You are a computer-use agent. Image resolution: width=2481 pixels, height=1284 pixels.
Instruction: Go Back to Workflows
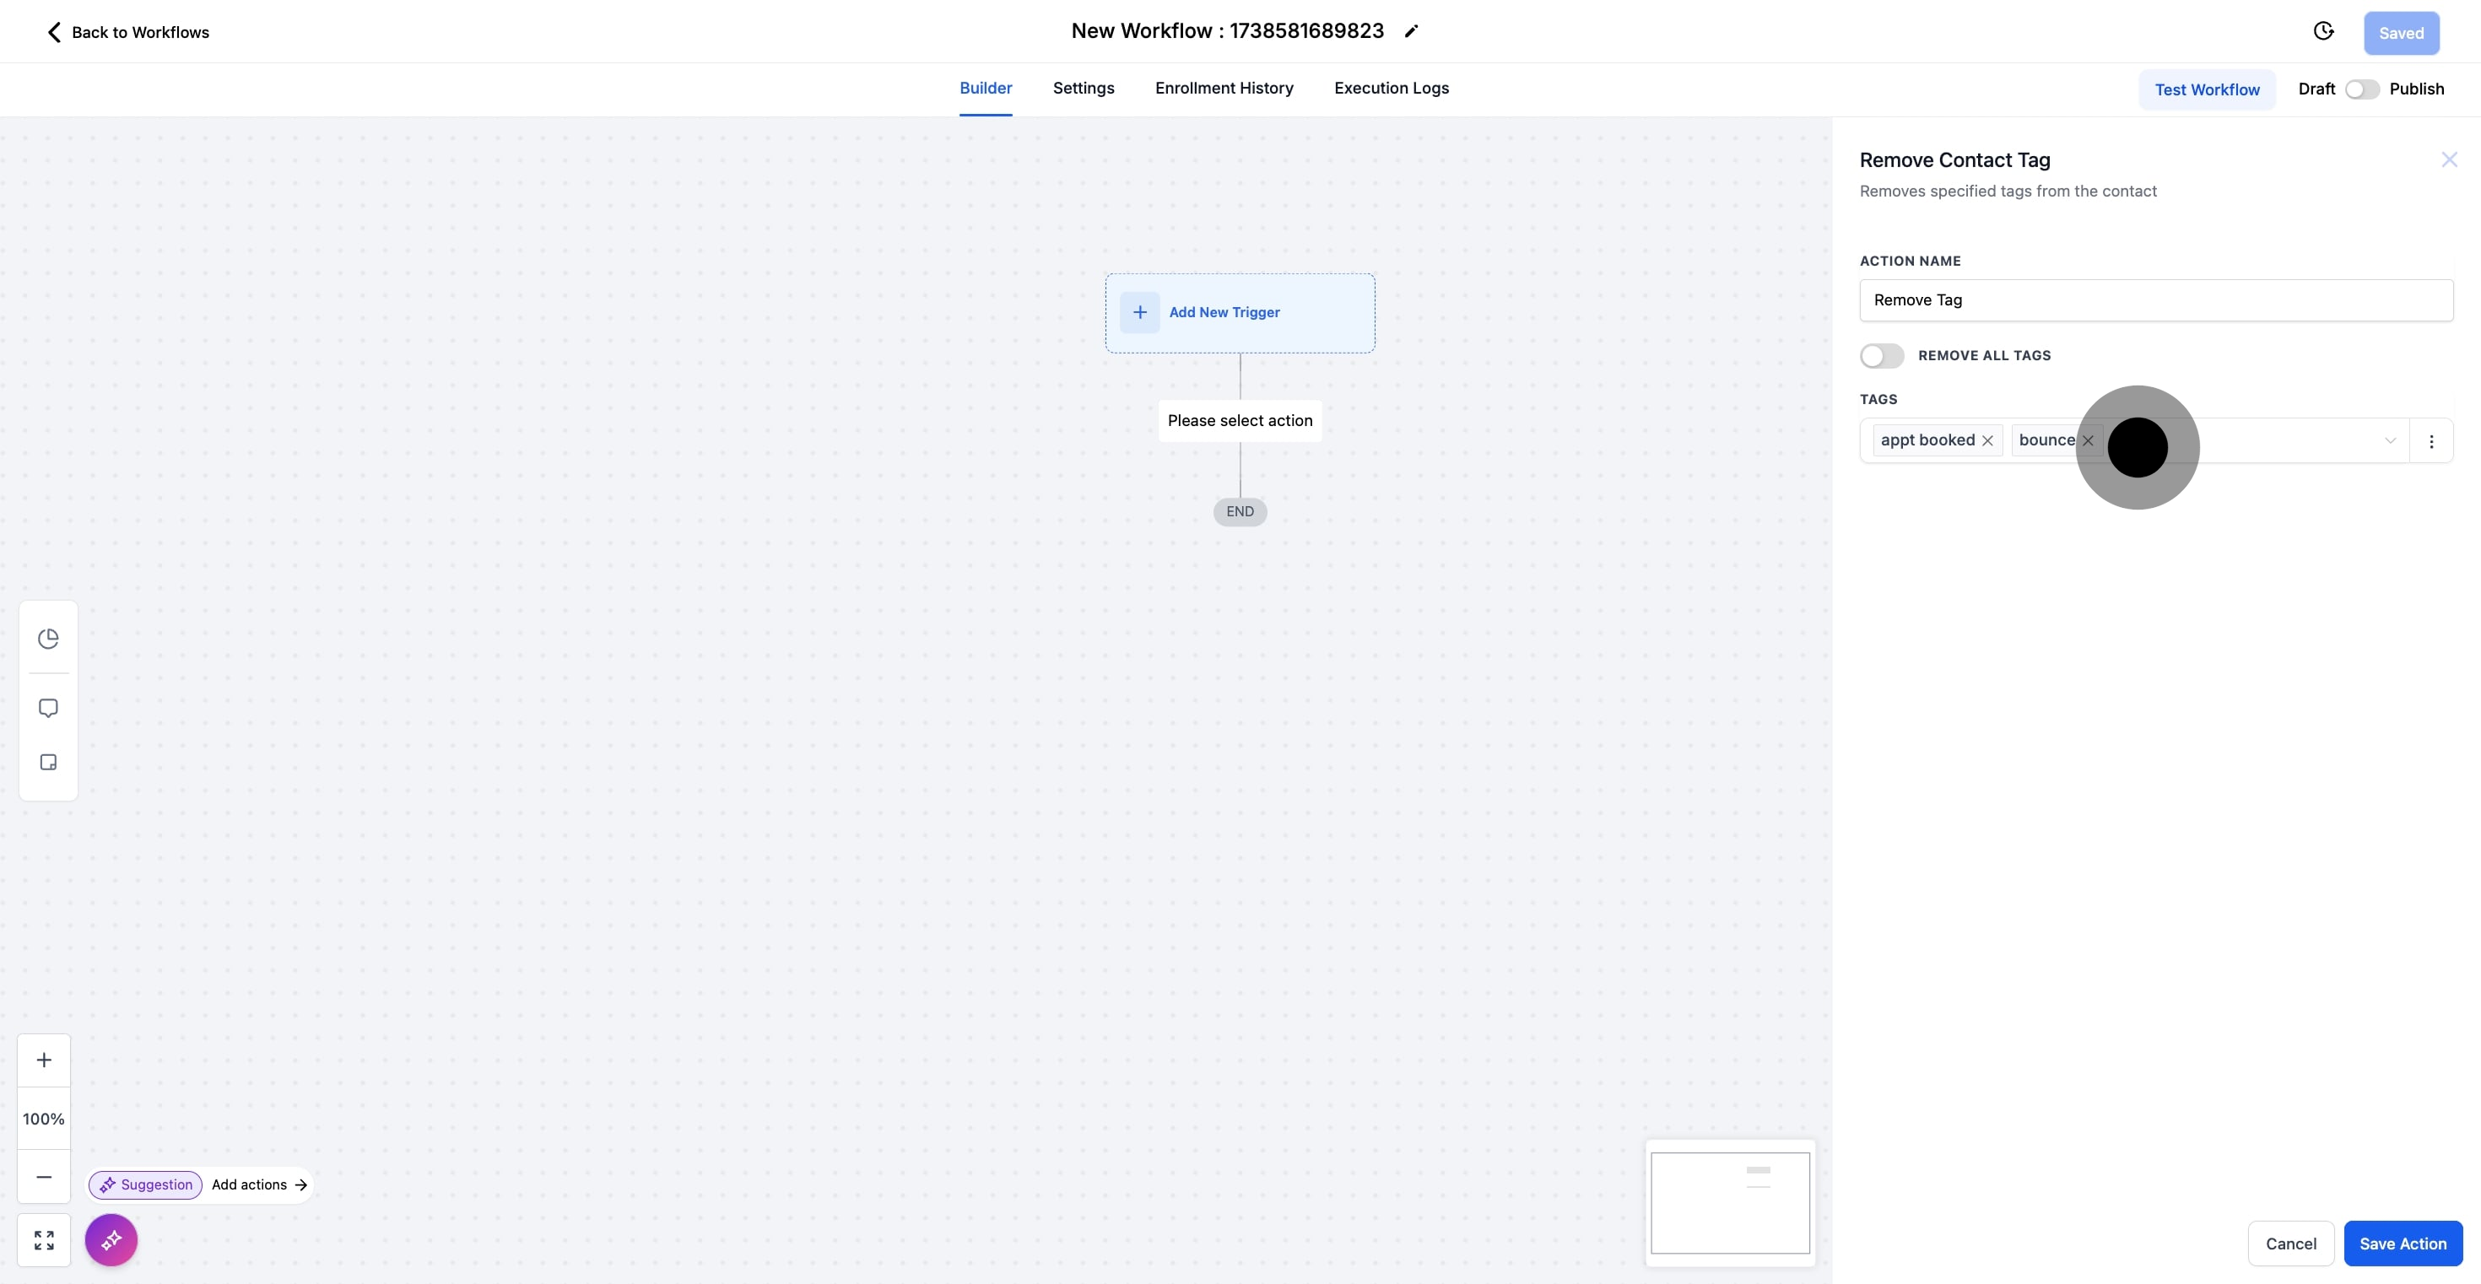(128, 33)
